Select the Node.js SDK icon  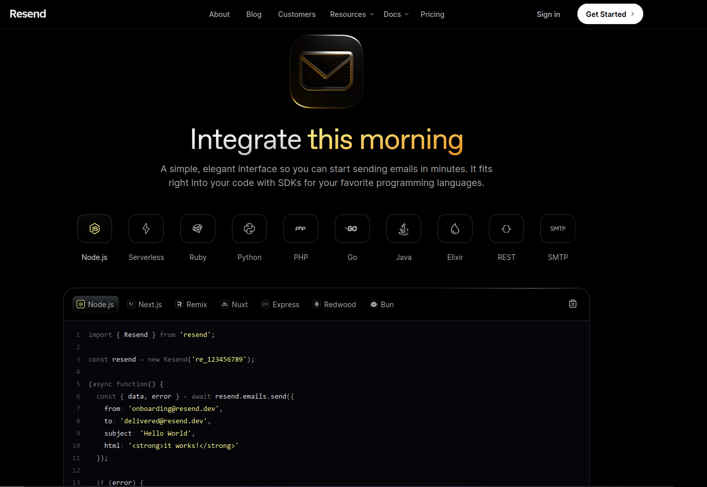95,228
